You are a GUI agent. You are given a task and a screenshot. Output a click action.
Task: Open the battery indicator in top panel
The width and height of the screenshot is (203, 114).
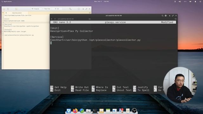click(x=190, y=2)
